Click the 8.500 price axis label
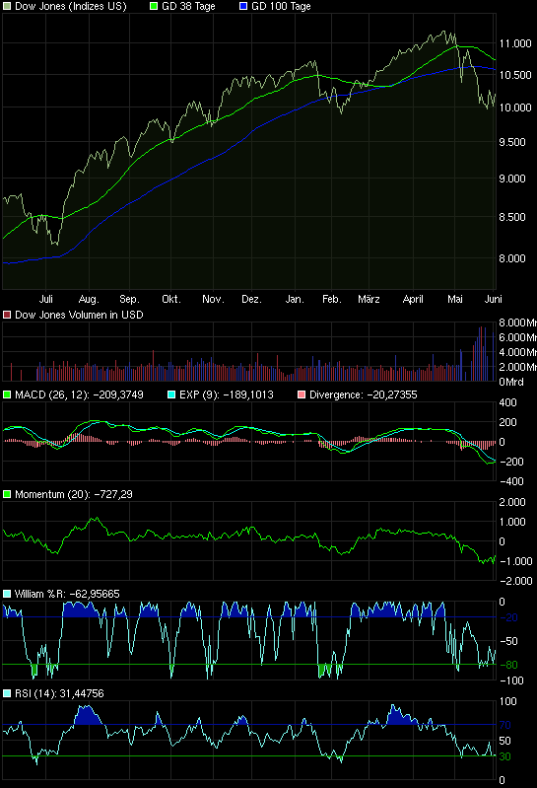537x788 pixels. [x=512, y=217]
